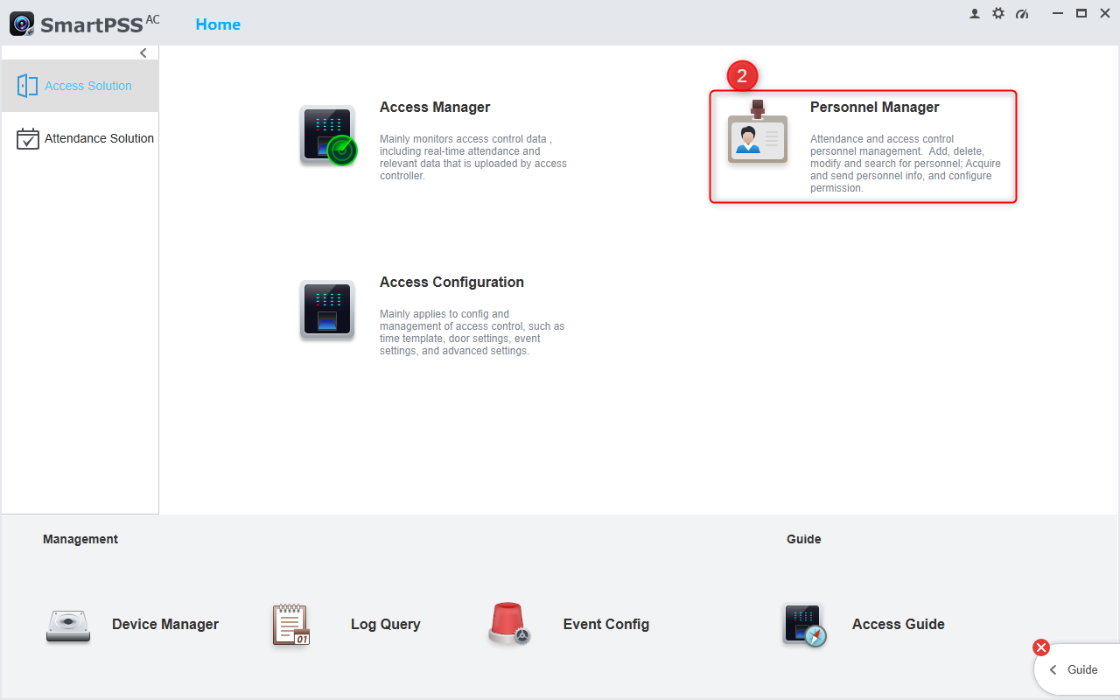Minimize the SmartPSS window

1060,14
